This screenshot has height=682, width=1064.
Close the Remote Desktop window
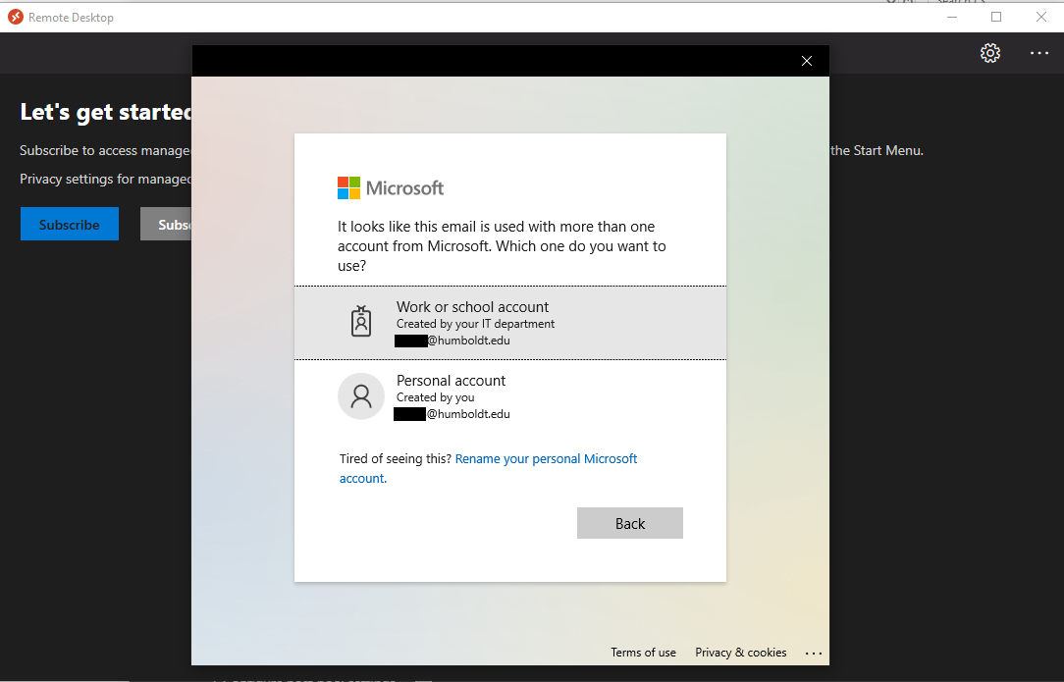click(x=1040, y=17)
